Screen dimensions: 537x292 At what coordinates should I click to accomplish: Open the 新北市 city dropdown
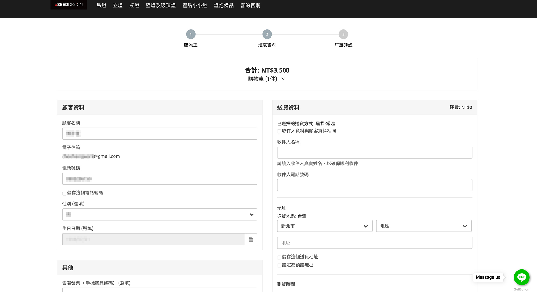coord(325,226)
